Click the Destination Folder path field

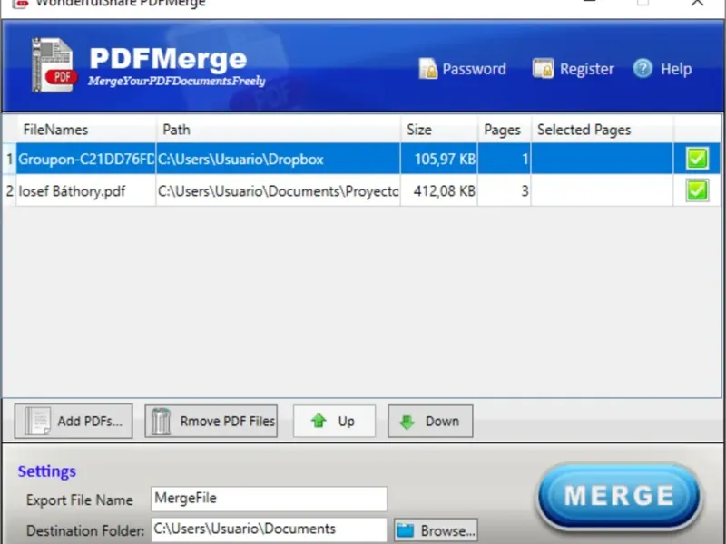(269, 529)
